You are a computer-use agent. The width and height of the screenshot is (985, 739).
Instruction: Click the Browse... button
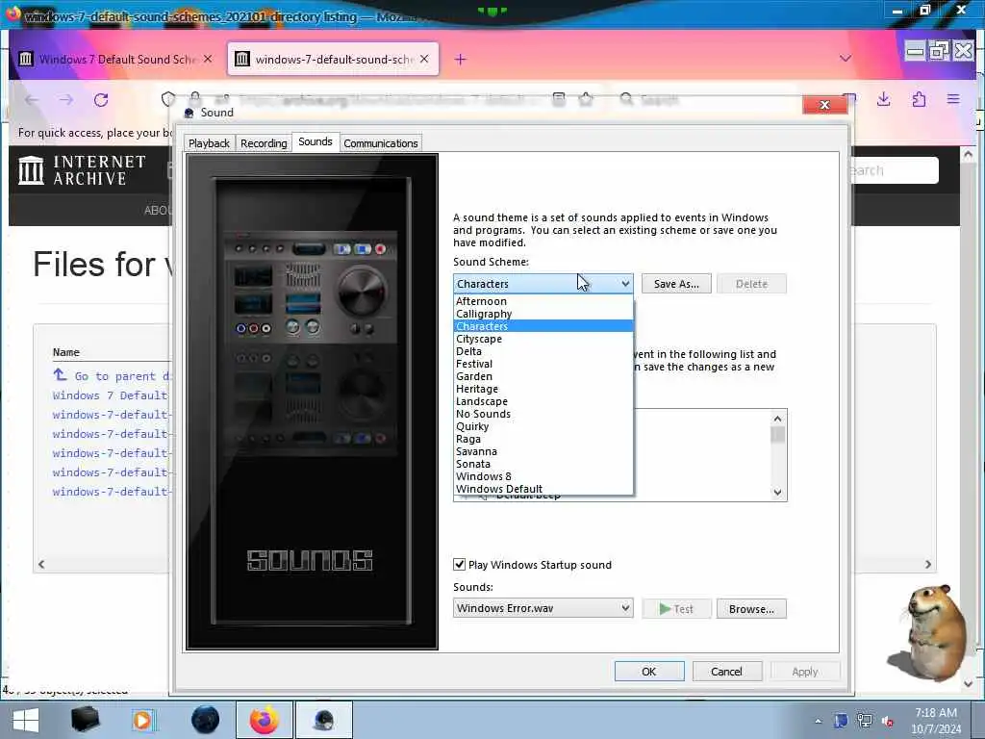click(751, 609)
